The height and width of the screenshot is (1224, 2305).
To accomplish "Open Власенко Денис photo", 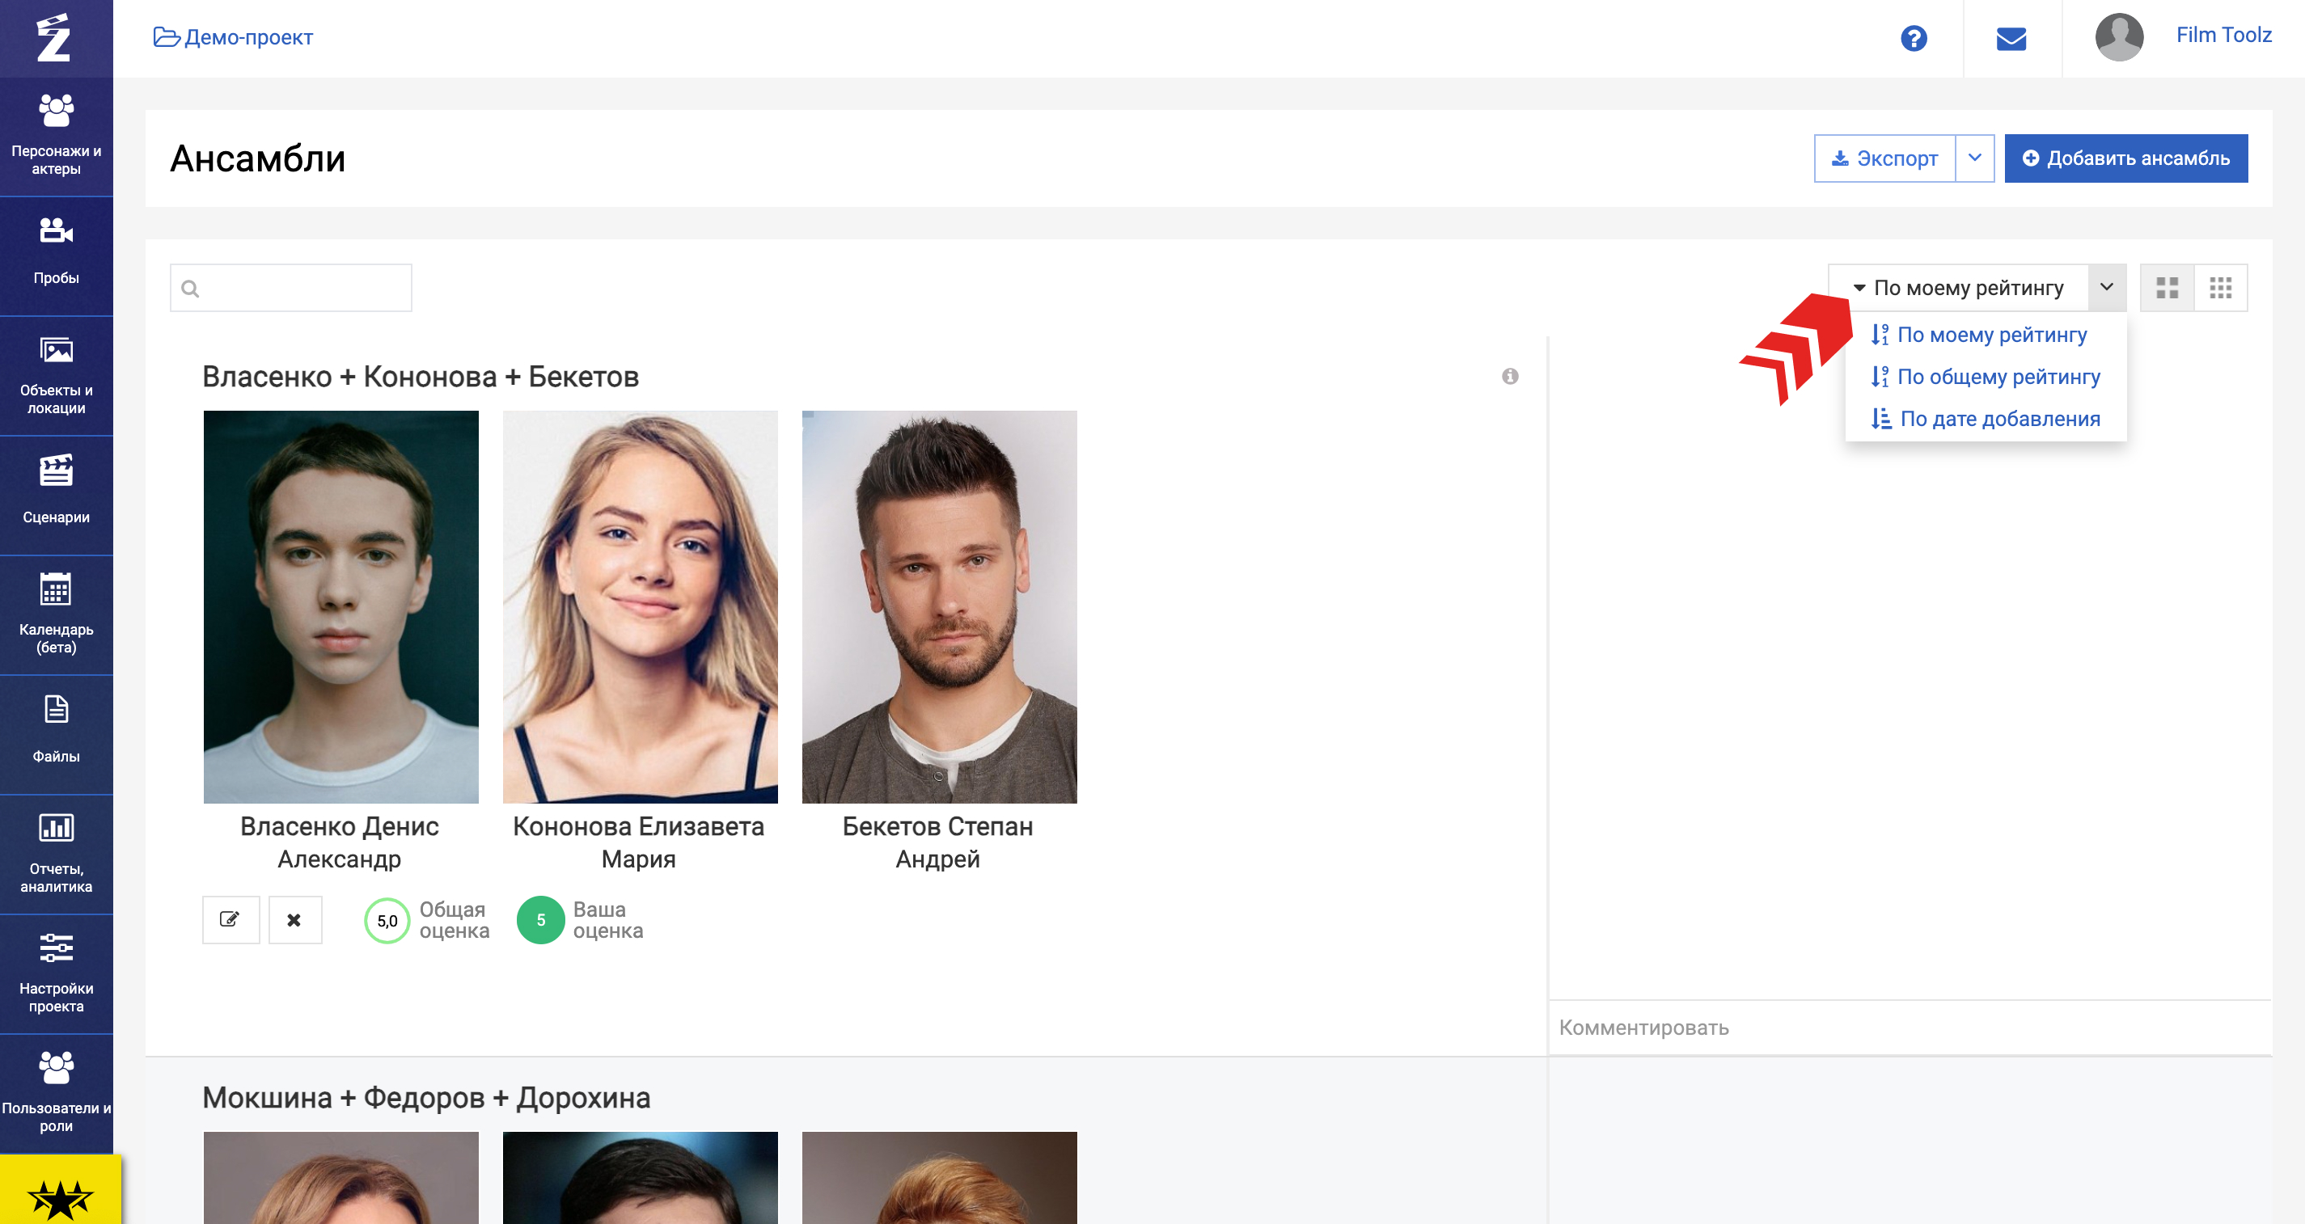I will [341, 606].
